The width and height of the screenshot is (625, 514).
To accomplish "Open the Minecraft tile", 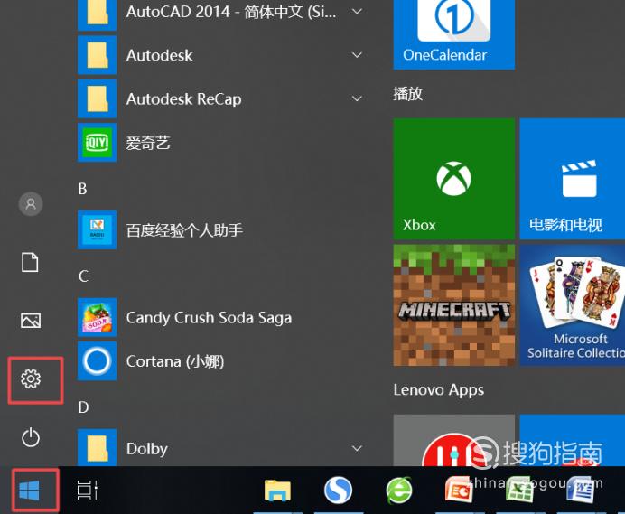I will click(x=454, y=305).
